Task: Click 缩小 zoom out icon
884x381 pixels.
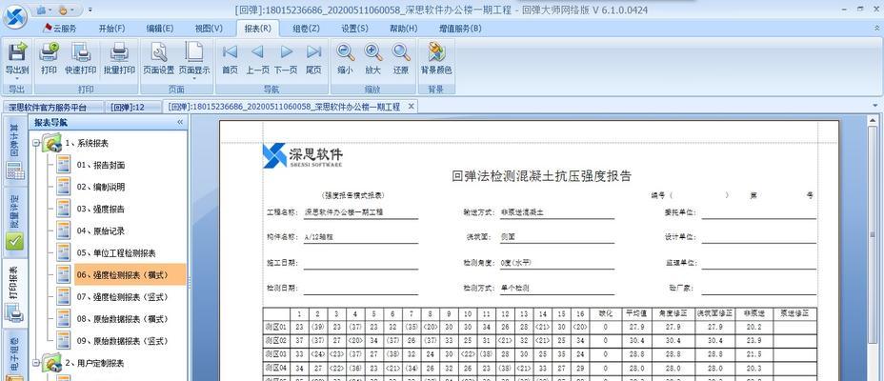Action: tap(345, 51)
